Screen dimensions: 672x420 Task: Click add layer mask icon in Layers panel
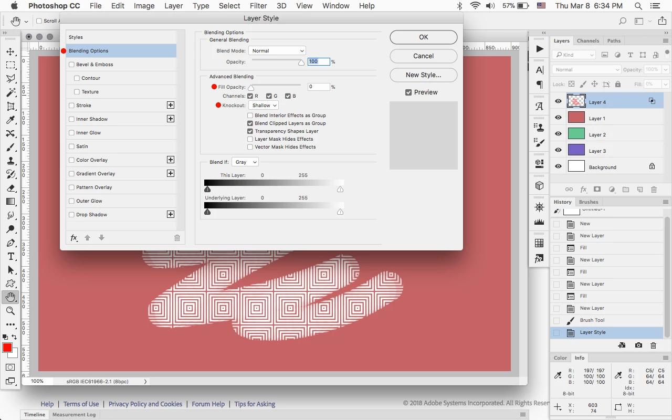597,190
